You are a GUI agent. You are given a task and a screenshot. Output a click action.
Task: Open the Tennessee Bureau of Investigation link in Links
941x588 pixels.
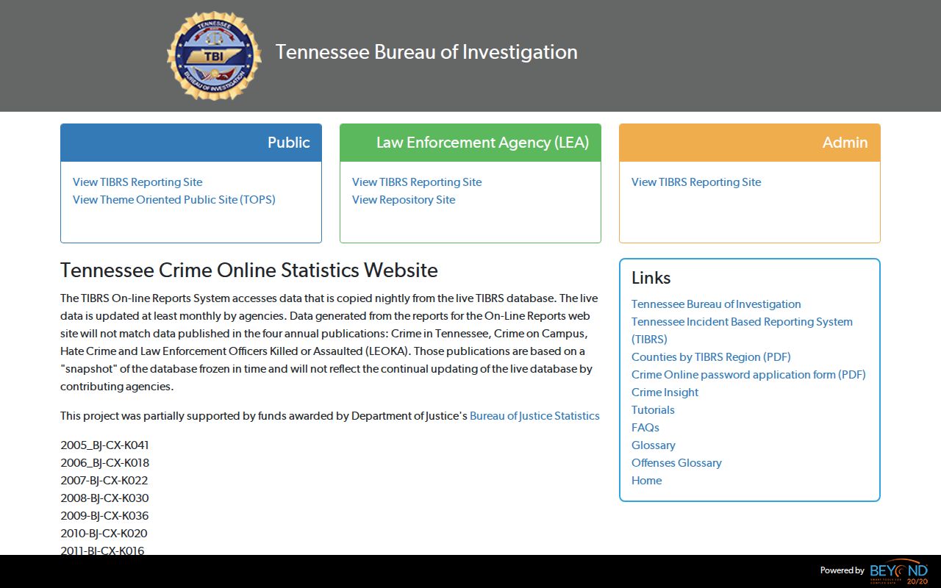point(716,304)
